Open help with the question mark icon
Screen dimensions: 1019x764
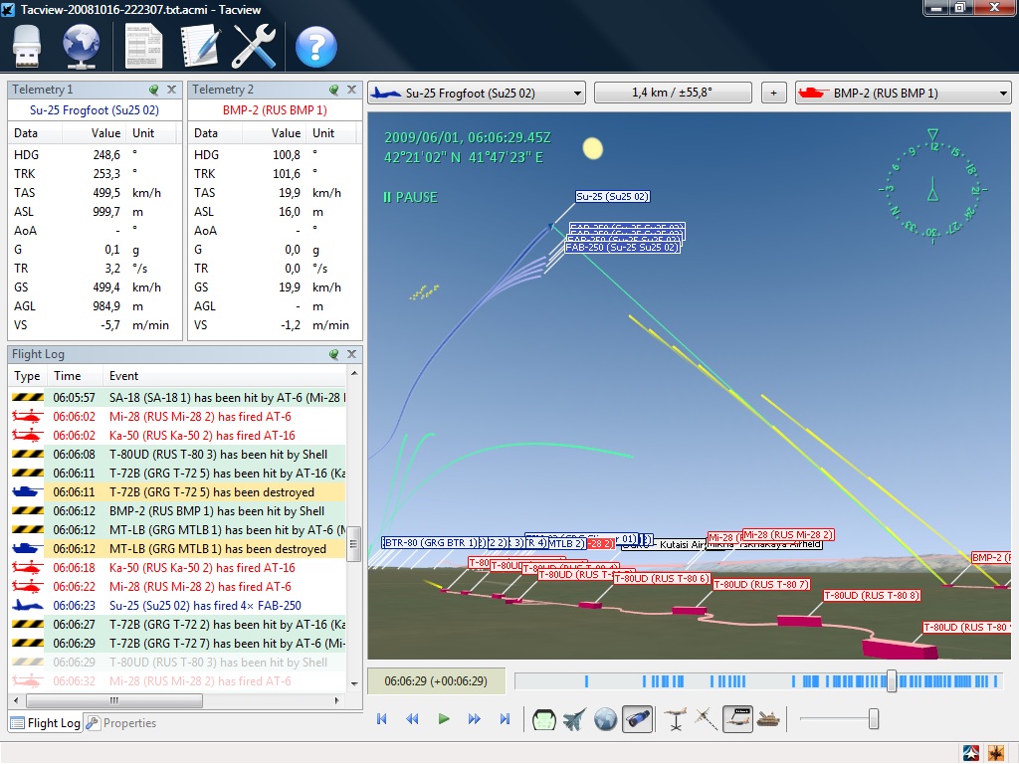pos(315,47)
